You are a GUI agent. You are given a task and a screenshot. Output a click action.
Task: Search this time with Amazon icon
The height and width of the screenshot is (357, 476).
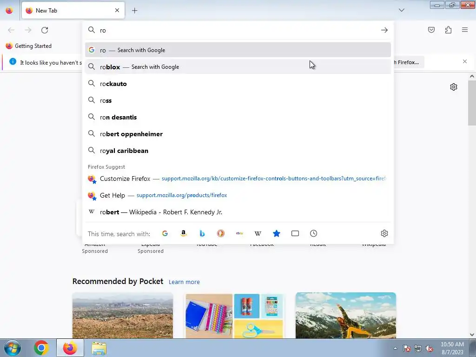pos(183,233)
